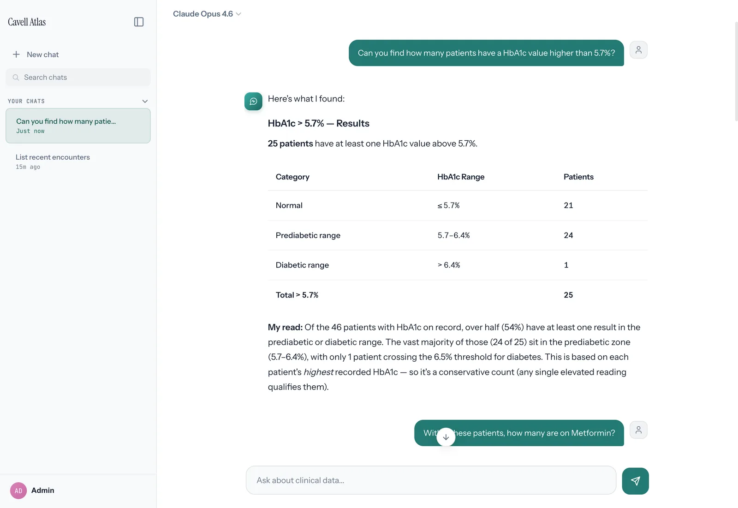This screenshot has height=508, width=738.
Task: Select the Total patient count 25
Action: pyautogui.click(x=568, y=295)
